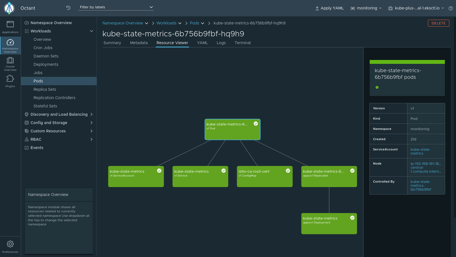Screen dimensions: 456x257
Task: Click the Workloads grid icon
Action: pyautogui.click(x=27, y=31)
